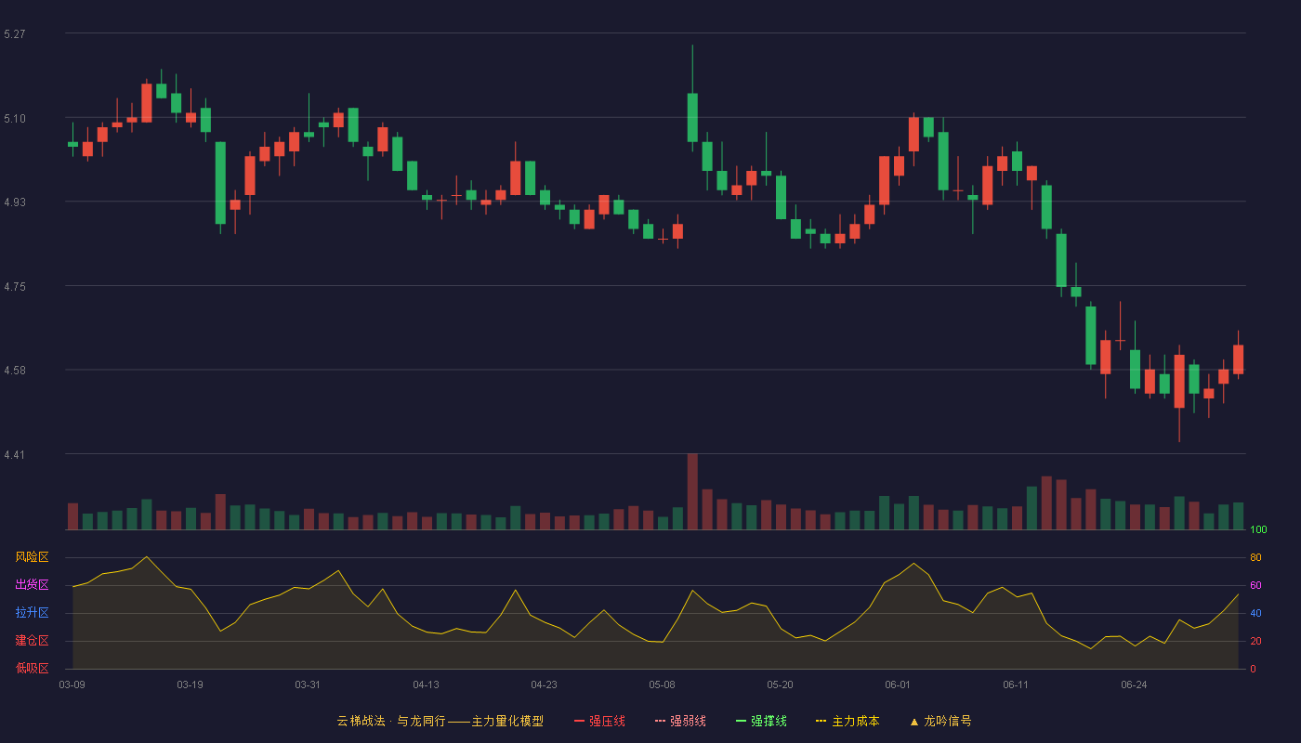The height and width of the screenshot is (743, 1301).
Task: Select the 04-13 date label
Action: (427, 684)
